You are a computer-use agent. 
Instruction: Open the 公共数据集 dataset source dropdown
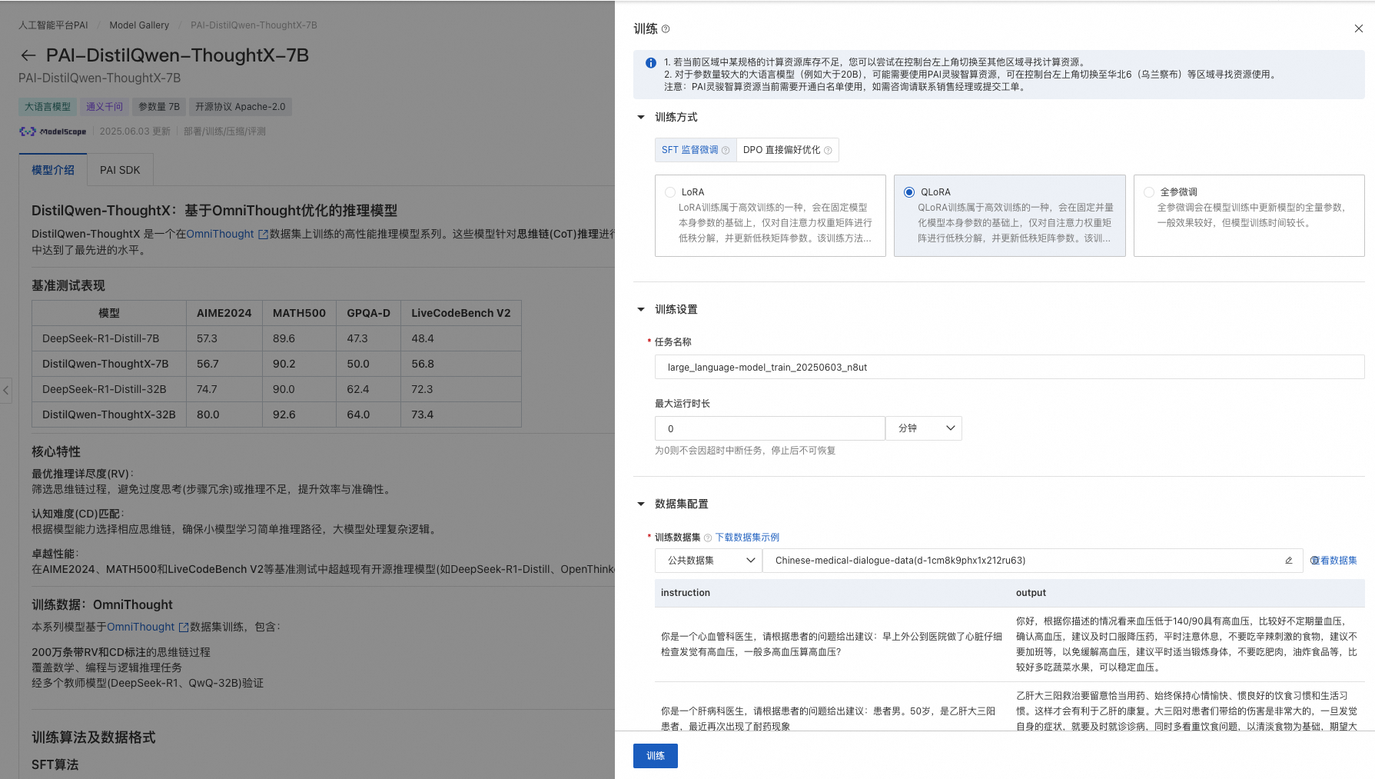707,561
